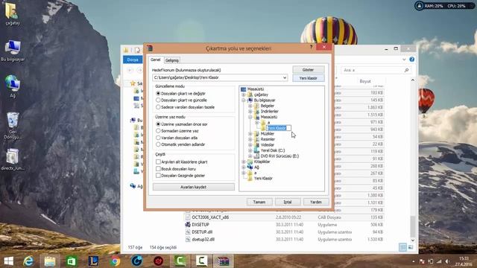
Task: Expand the Explorer ribbon chevron
Action: [x=404, y=60]
